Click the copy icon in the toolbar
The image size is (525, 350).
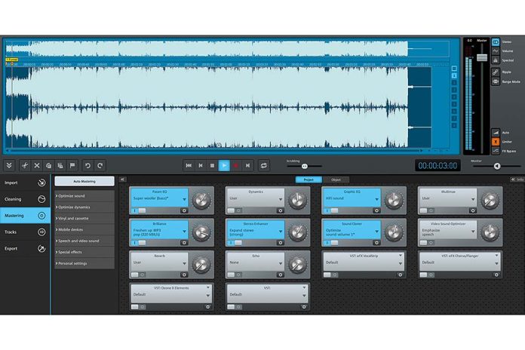click(48, 165)
